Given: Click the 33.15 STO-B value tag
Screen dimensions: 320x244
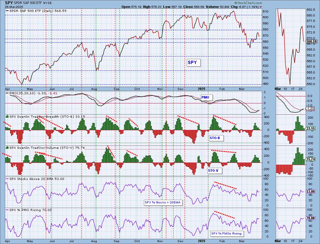Looking at the screenshot, I should click(x=311, y=128).
